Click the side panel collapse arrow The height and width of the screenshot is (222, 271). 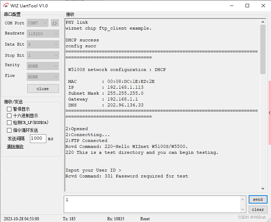270,113
